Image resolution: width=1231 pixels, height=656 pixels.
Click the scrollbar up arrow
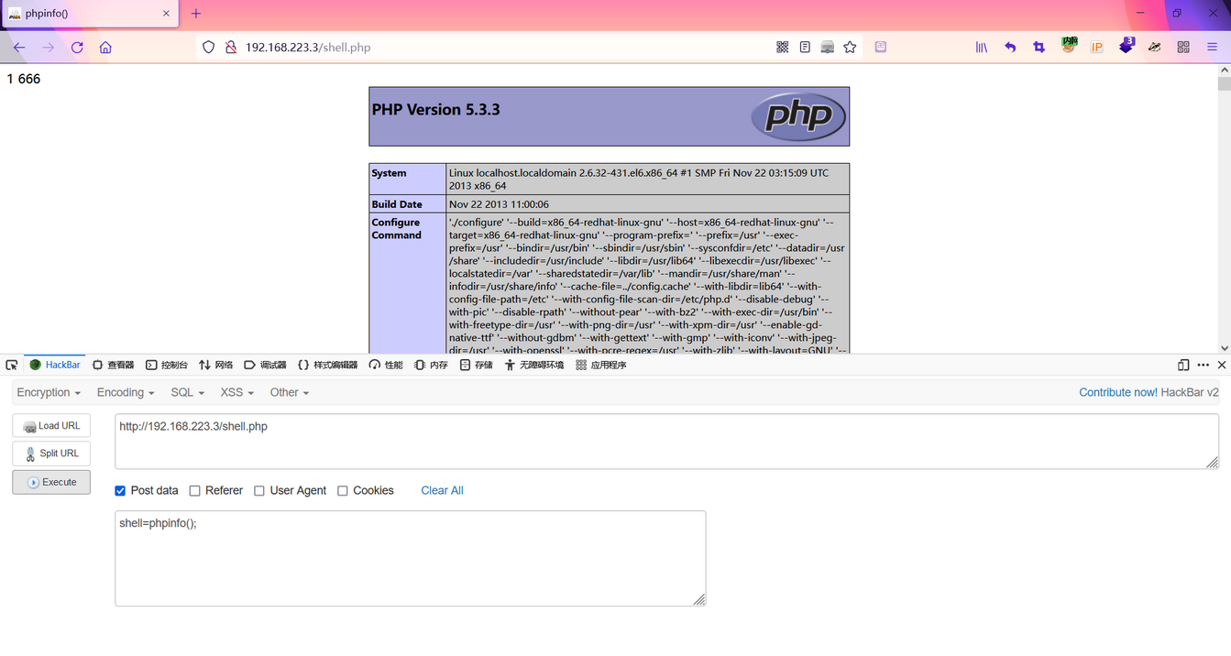[x=1224, y=71]
